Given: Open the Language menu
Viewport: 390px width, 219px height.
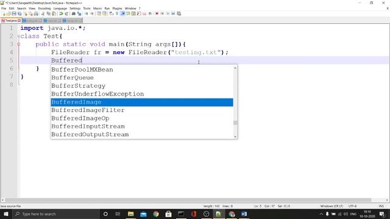Looking at the screenshot, I should [60, 9].
